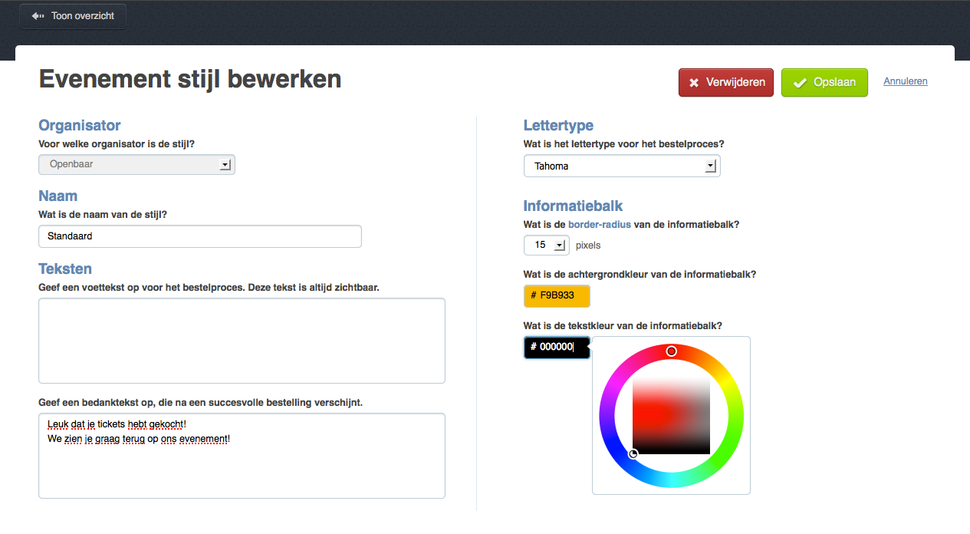Click the style name field containing Standaard
This screenshot has height=534, width=970.
point(200,236)
